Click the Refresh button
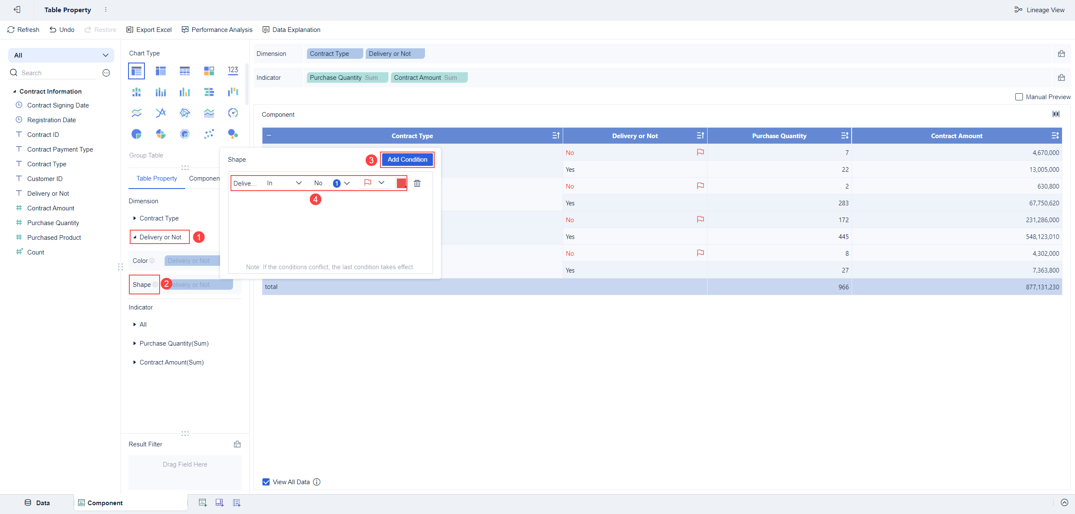The height and width of the screenshot is (514, 1075). click(23, 30)
